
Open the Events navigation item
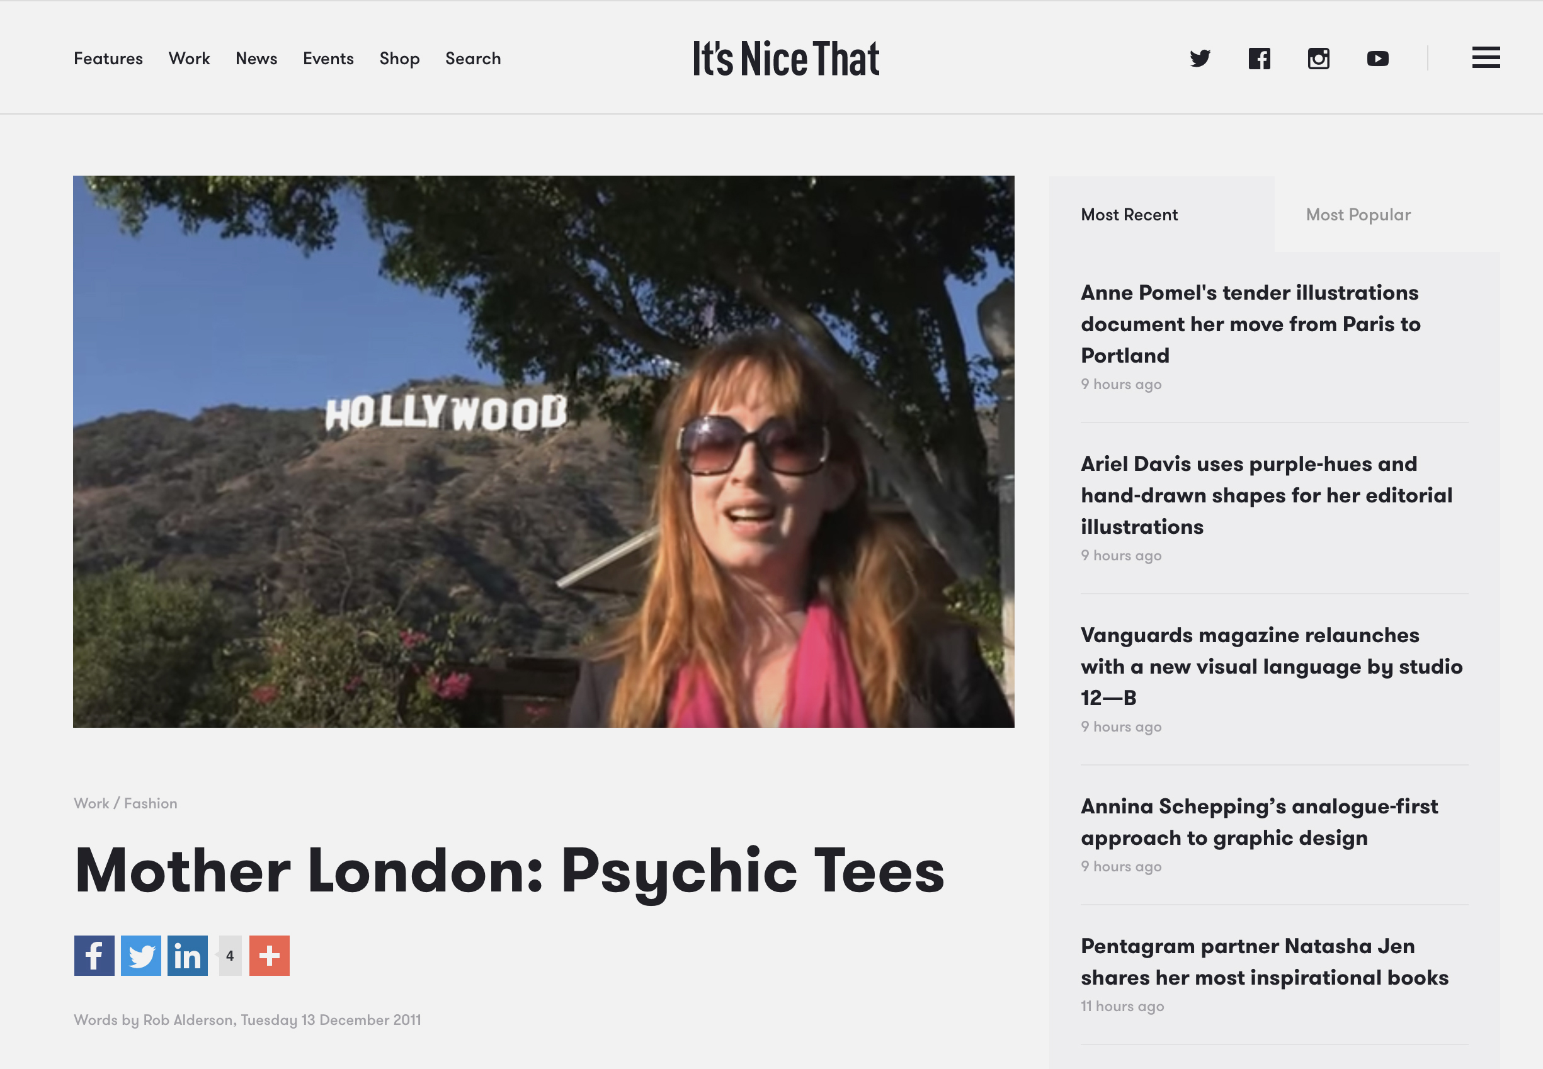click(x=327, y=59)
